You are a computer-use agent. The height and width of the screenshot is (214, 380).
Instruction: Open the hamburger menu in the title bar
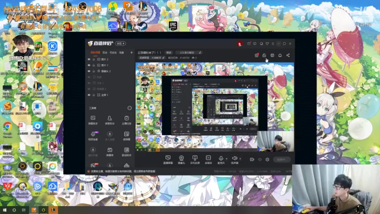point(273,44)
